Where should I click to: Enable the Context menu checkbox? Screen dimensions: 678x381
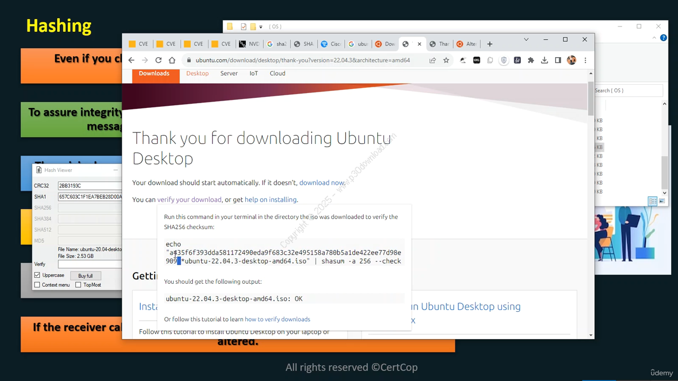pyautogui.click(x=37, y=285)
